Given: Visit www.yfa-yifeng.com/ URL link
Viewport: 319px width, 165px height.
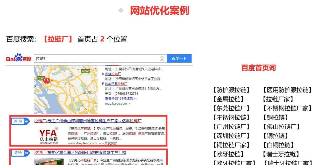Looking at the screenshot, I should pos(83,143).
